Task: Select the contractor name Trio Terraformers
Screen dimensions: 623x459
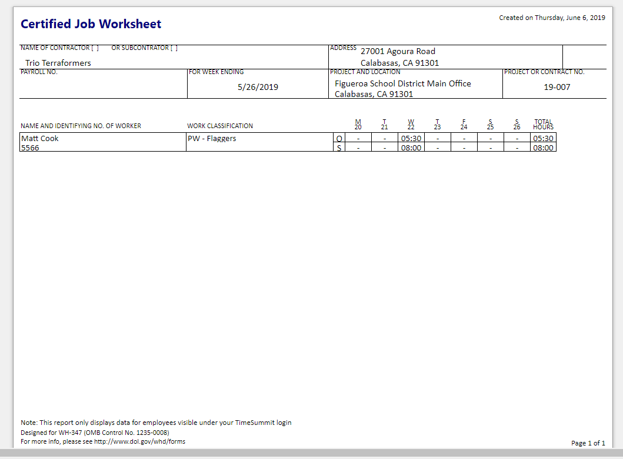Action: (x=58, y=63)
